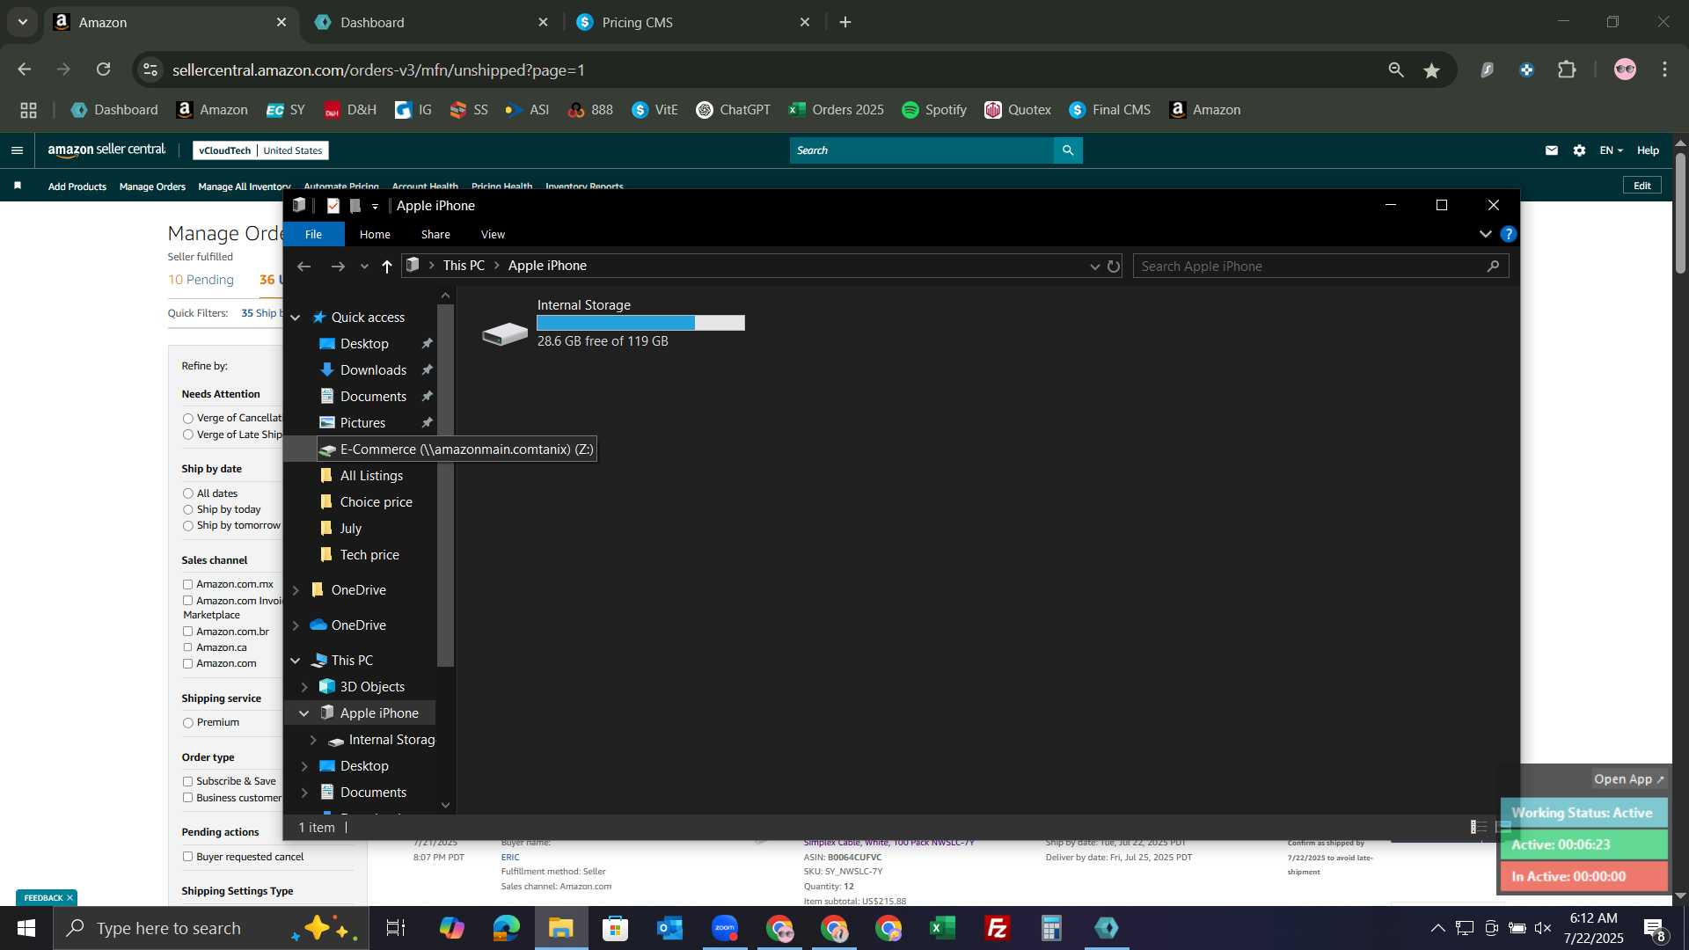1689x950 pixels.
Task: Open Chrome three-dot menu
Action: pos(1664,70)
